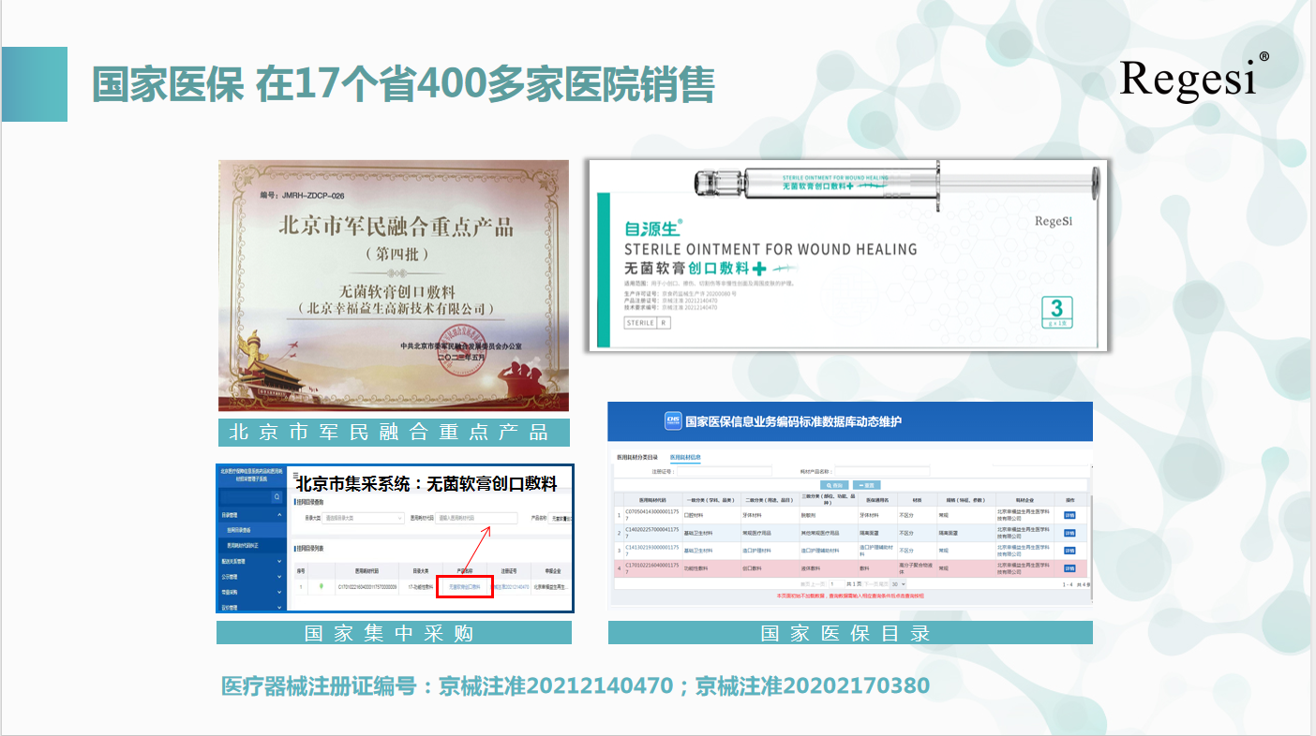Image resolution: width=1316 pixels, height=736 pixels.
Task: Open the 无菌软膏创口敷料 product link in the red box
Action: click(465, 587)
